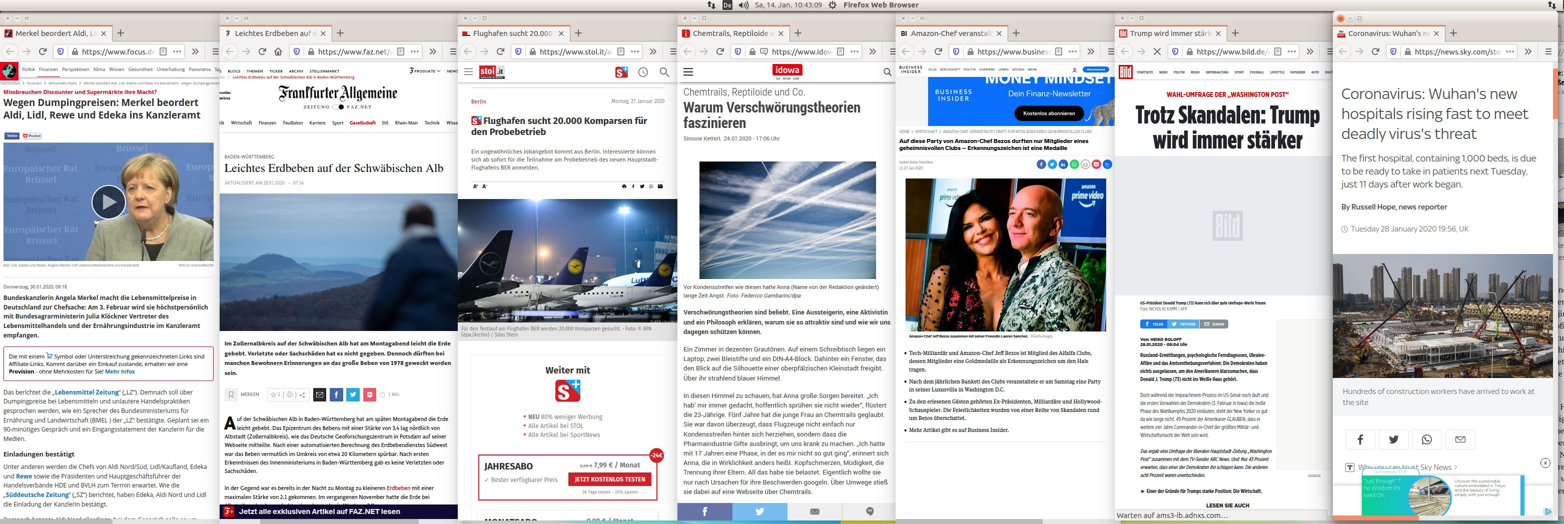Click the blue Abonnement button
Viewport: 1564px width, 524px height.
click(x=1096, y=69)
